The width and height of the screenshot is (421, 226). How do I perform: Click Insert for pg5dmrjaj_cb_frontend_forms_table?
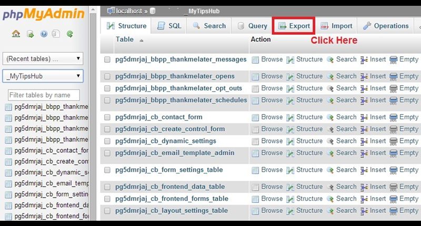377,199
